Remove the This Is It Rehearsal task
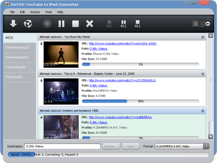The image size is (217, 163). point(203,74)
